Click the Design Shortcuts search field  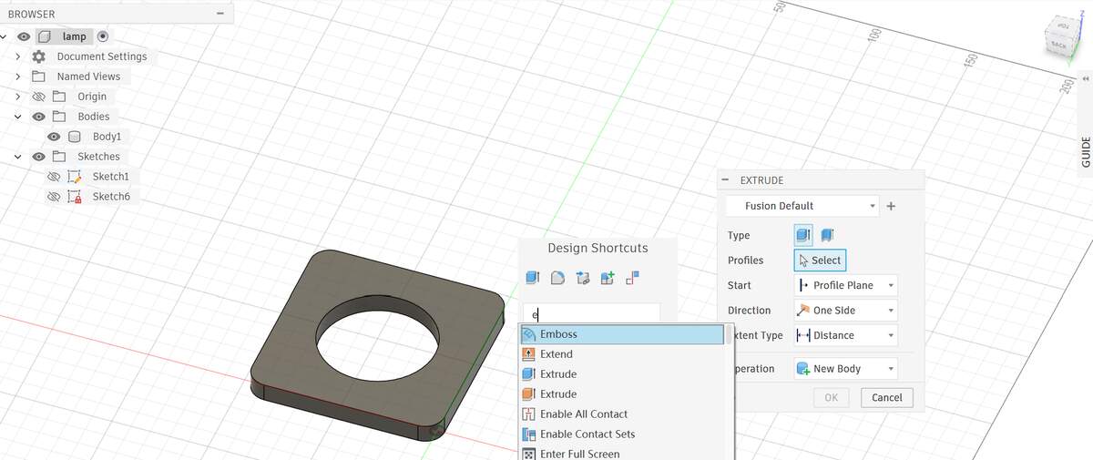coord(592,314)
